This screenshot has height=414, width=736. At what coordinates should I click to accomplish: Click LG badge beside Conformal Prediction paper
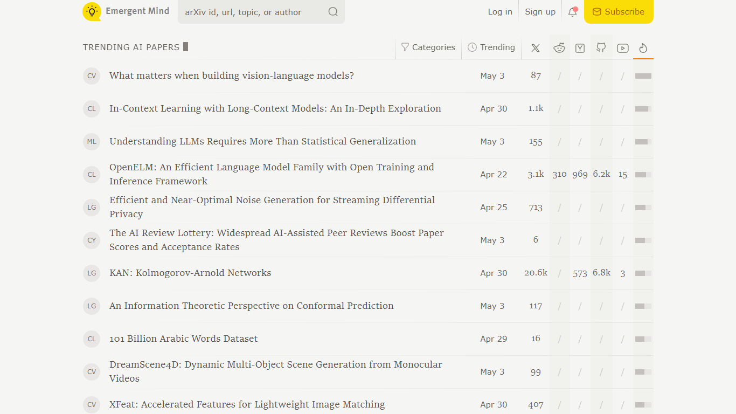[92, 306]
